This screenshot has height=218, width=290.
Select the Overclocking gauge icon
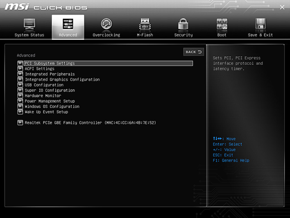coord(106,24)
